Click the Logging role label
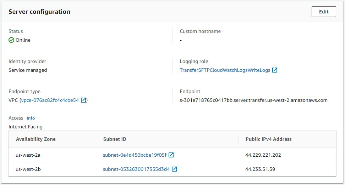Screen dimensions: 345x185 click(x=194, y=62)
